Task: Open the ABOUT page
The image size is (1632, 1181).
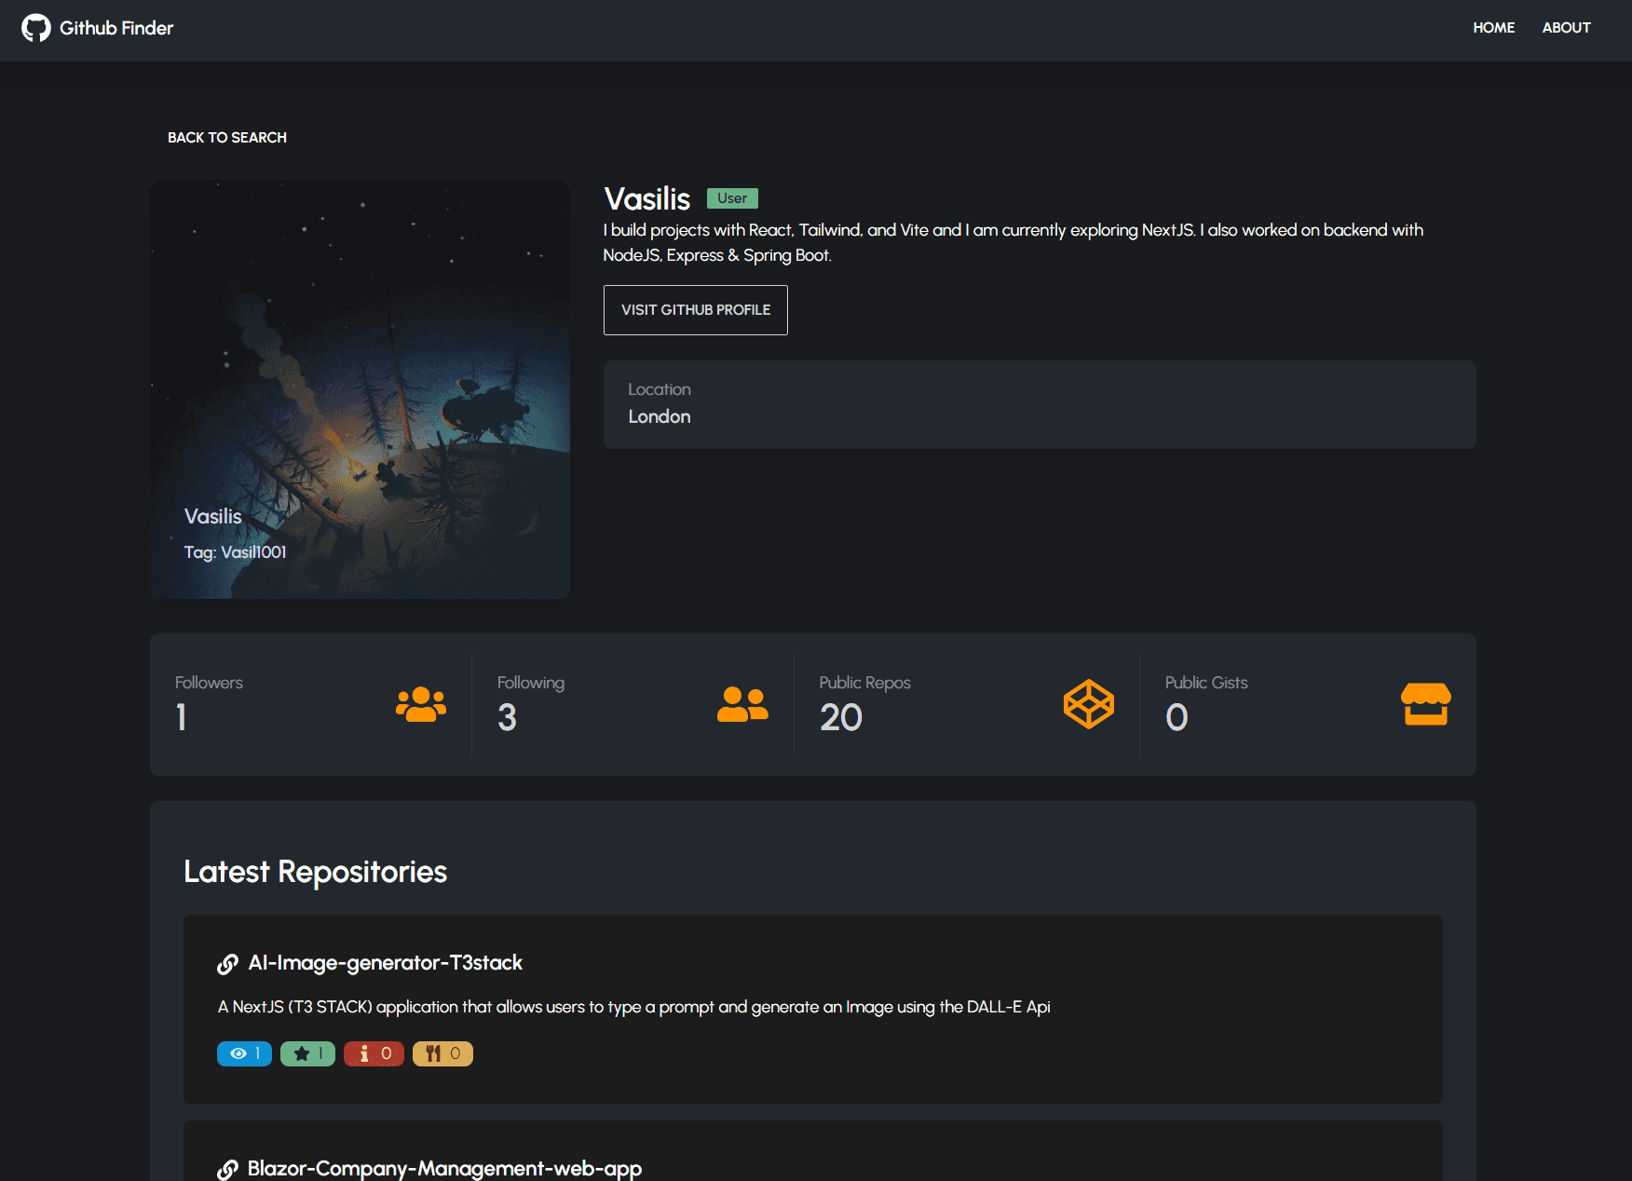Action: pyautogui.click(x=1566, y=28)
